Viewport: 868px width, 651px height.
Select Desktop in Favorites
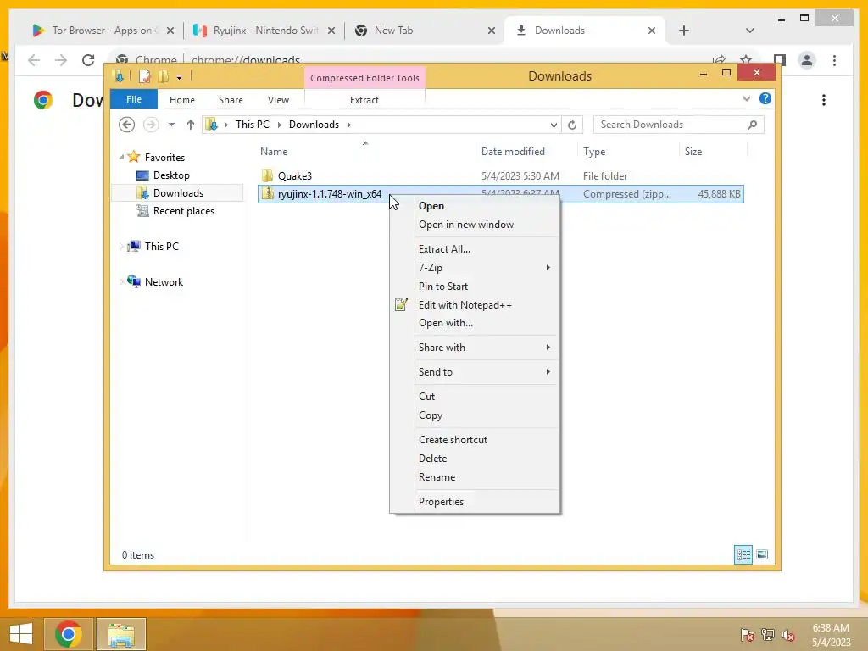[171, 175]
